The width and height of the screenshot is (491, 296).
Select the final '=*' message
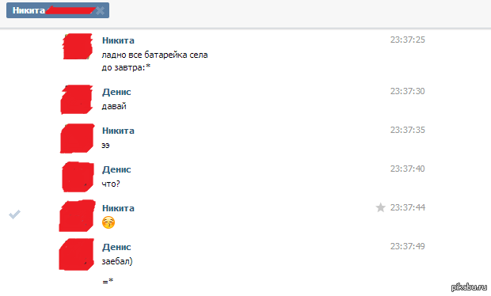click(108, 281)
